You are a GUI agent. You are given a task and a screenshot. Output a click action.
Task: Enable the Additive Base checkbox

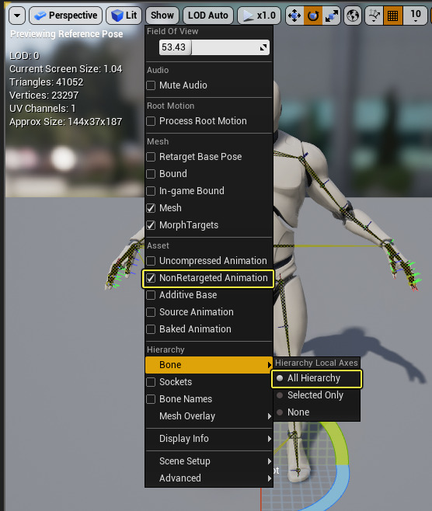pyautogui.click(x=151, y=295)
